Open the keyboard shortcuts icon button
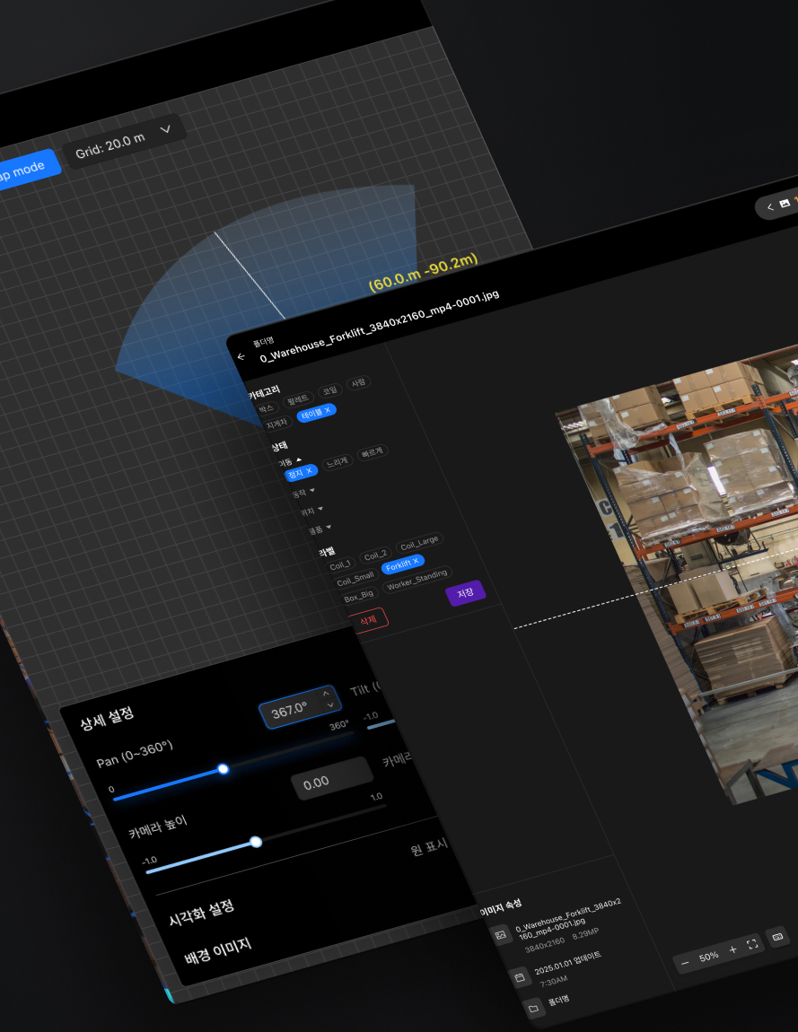The width and height of the screenshot is (798, 1032). [777, 937]
